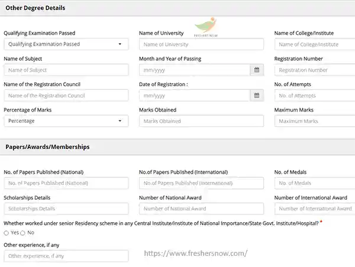Viewport: 355px width, 267px height.
Task: Click Name of the Registration Council field
Action: (x=66, y=96)
